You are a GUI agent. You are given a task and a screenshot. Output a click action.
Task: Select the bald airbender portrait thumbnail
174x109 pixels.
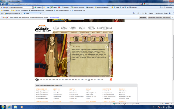[x=93, y=39]
